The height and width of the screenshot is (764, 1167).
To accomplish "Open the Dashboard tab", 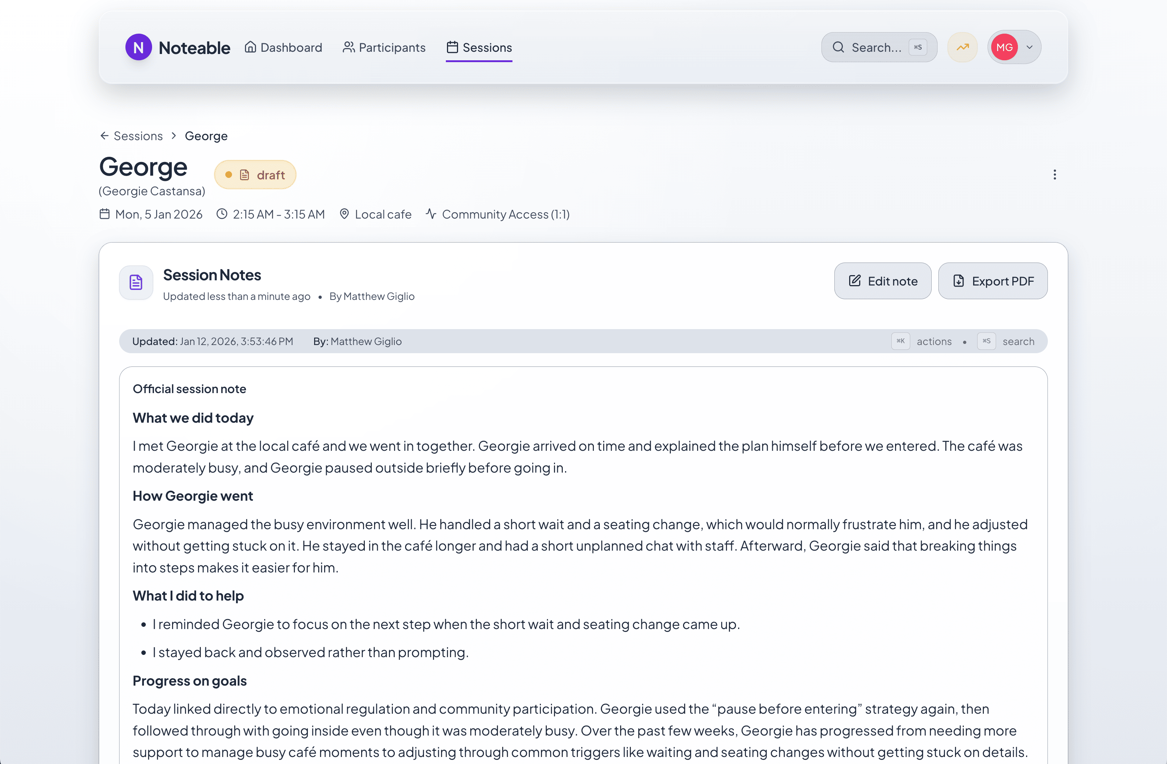I will coord(283,48).
